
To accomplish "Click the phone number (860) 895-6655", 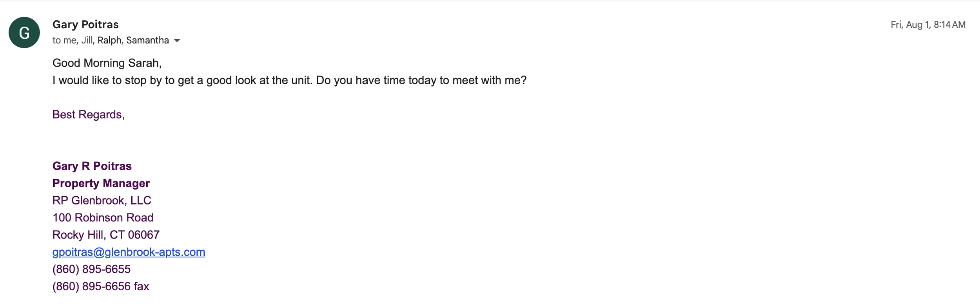I will pyautogui.click(x=91, y=269).
